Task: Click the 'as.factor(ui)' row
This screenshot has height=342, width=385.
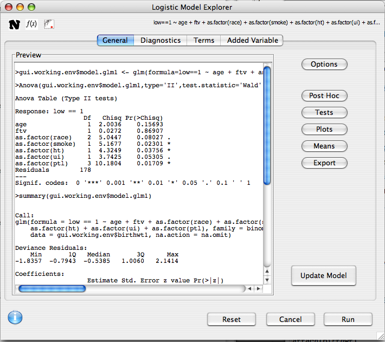Action: coord(93,157)
